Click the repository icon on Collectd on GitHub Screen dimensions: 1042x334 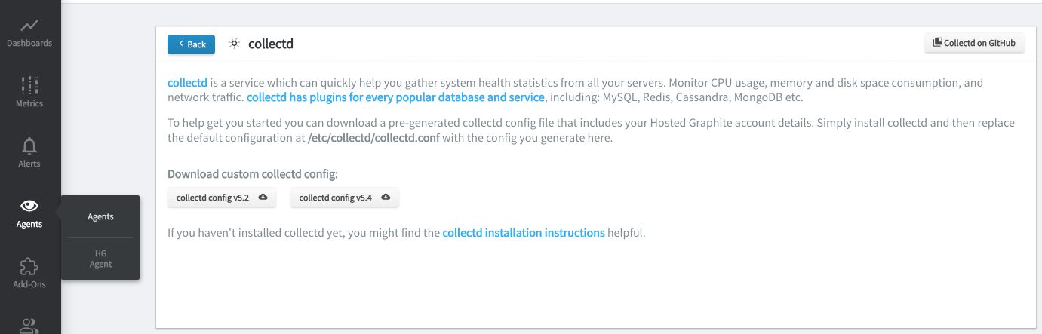[x=938, y=43]
